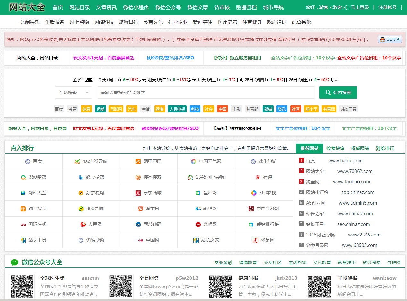407x301 pixels.
Task: Open the 全站搜索 scope dropdown
Action: 73,93
